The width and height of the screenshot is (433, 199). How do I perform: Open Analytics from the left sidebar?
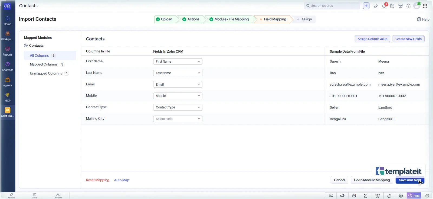8,67
